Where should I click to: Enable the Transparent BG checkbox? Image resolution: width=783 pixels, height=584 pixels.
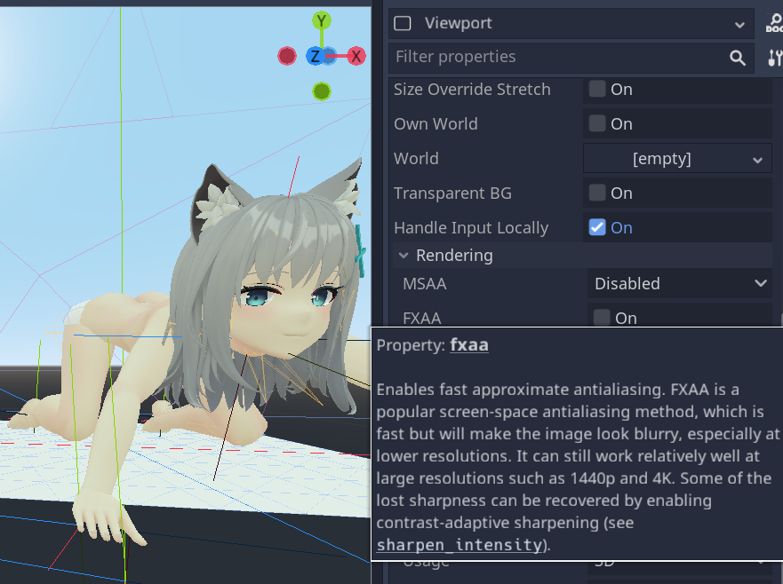tap(597, 193)
